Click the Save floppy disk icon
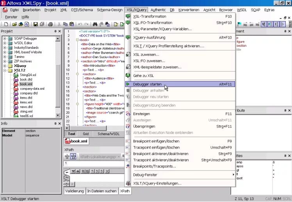Screen dimensions: 292x202 tap(36, 24)
